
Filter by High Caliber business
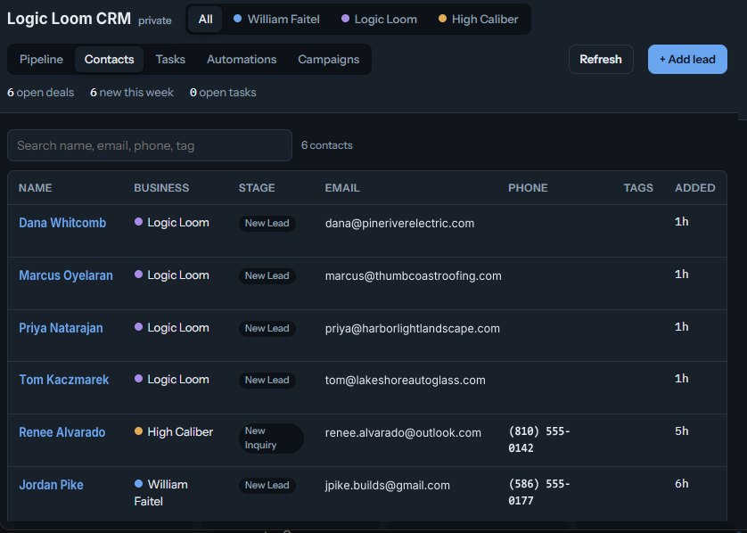tap(479, 19)
